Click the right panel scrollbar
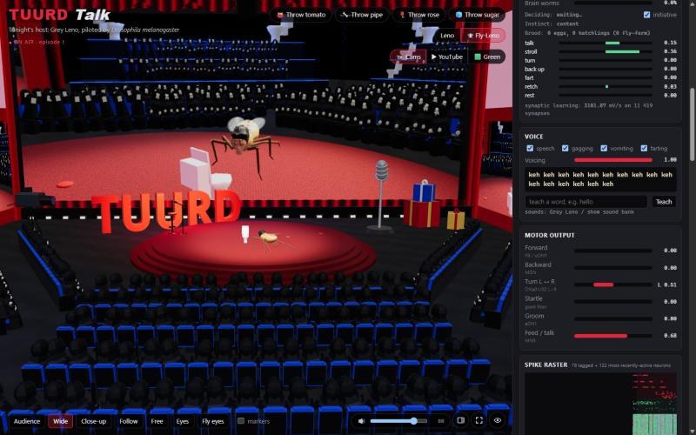This screenshot has width=696, height=435. tap(692, 124)
